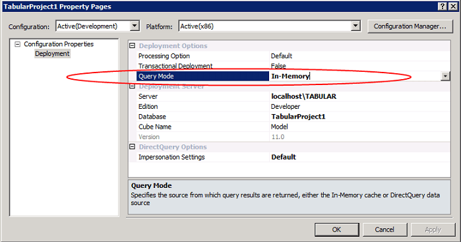Image resolution: width=461 pixels, height=242 pixels.
Task: Click the localhost\TABULAR server value
Action: click(304, 96)
